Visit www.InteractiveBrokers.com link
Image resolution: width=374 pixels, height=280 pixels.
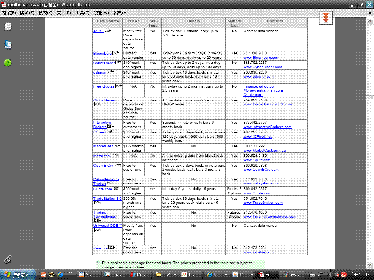267,127
